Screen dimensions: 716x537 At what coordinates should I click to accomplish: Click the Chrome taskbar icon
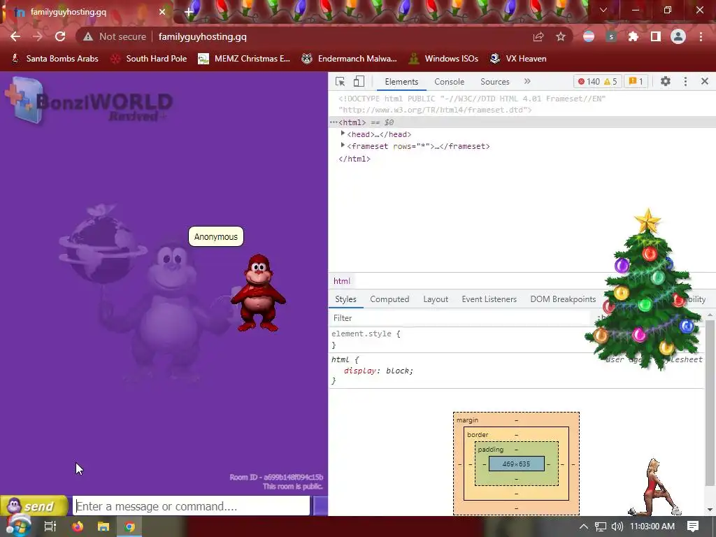coord(129,527)
